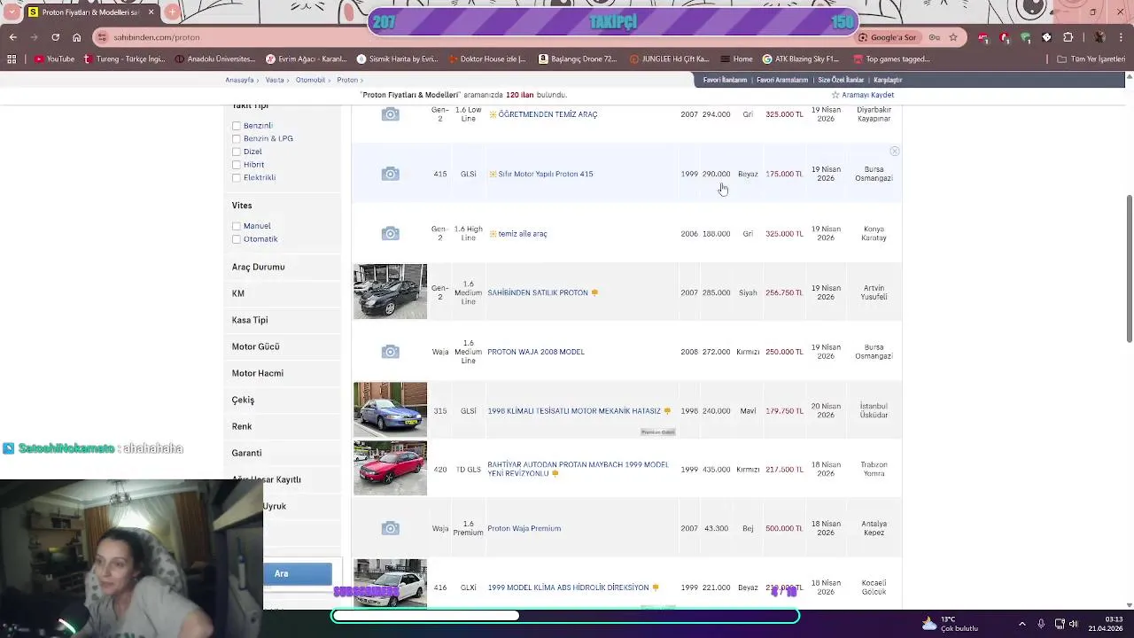Open the extensions puzzle icon
This screenshot has width=1134, height=638.
pyautogui.click(x=1068, y=37)
